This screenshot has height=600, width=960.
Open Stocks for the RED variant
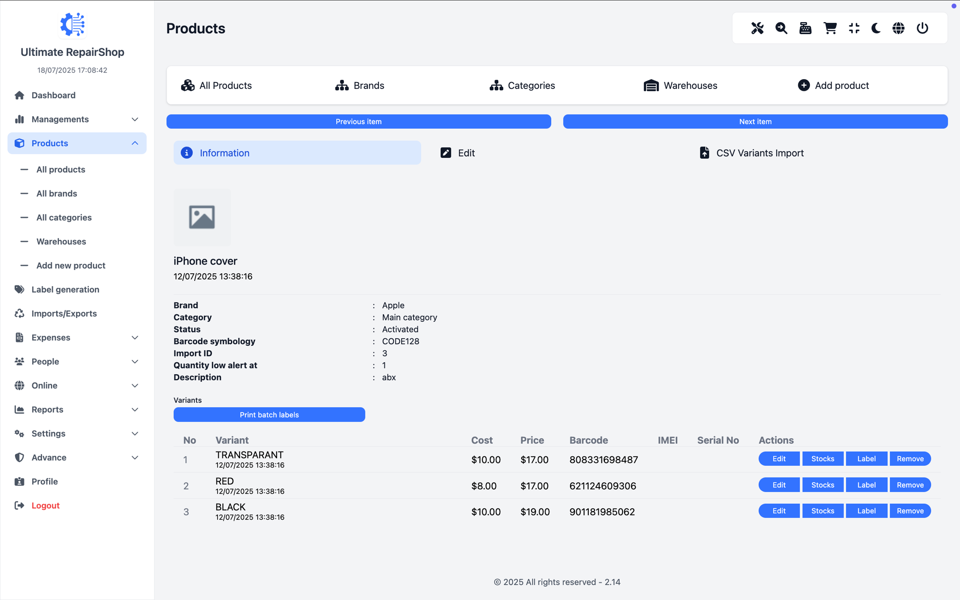click(x=822, y=485)
